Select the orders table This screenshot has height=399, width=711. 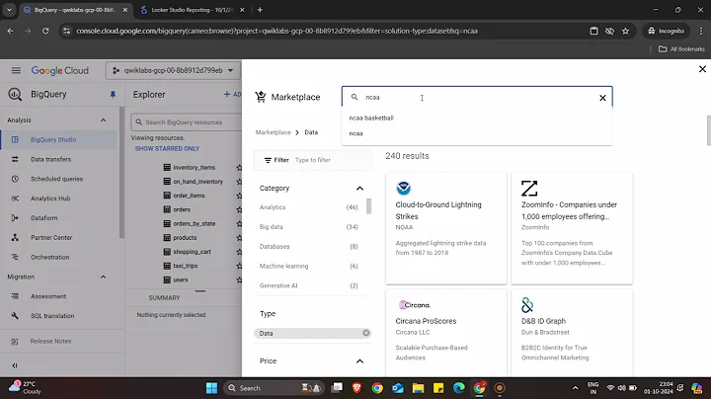pos(182,209)
